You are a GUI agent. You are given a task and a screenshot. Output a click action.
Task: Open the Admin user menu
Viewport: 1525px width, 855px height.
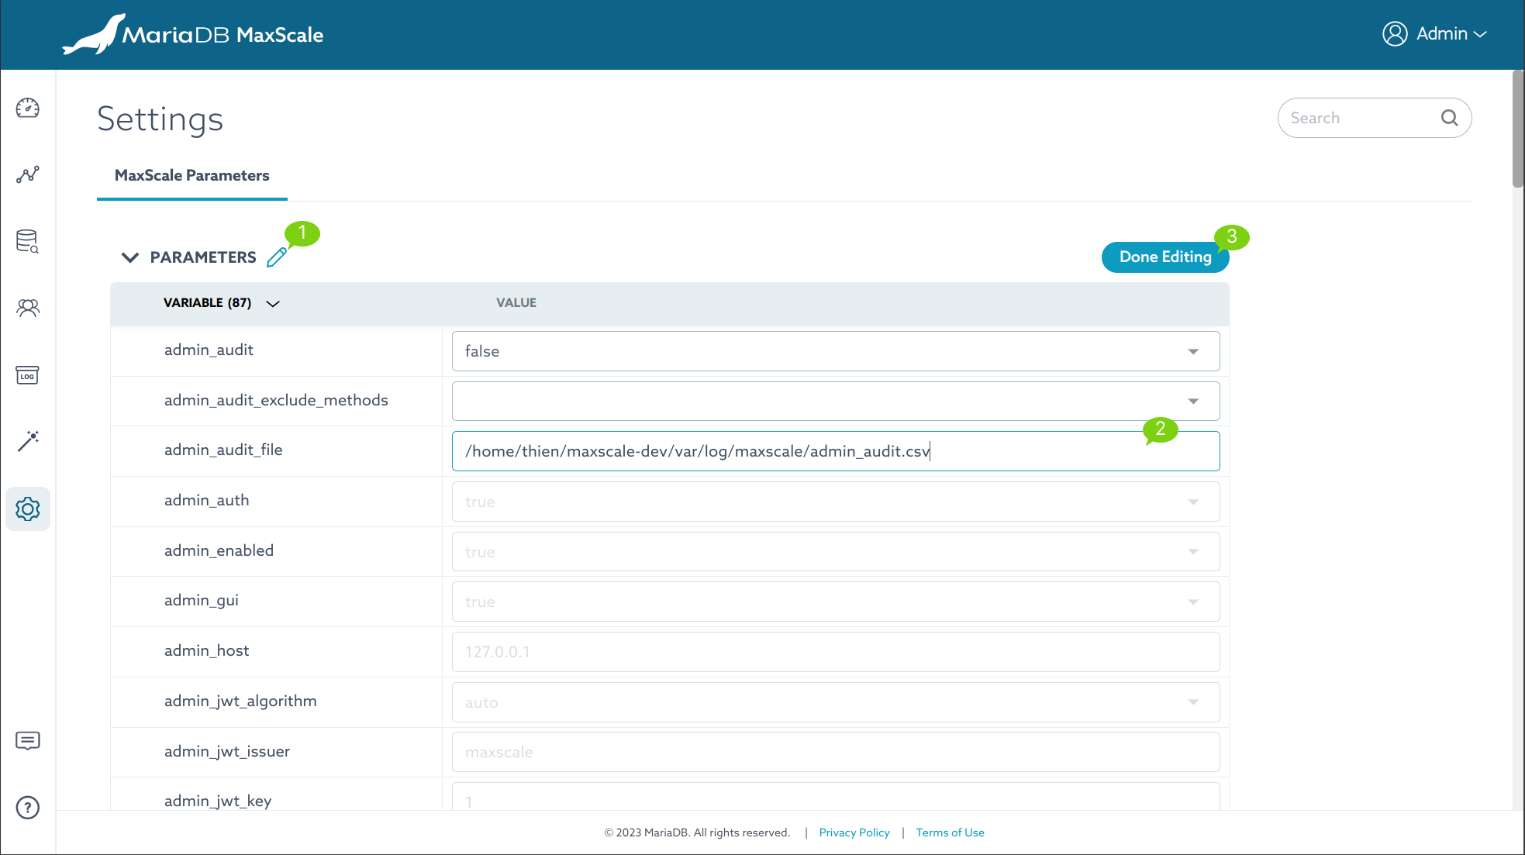pyautogui.click(x=1435, y=34)
